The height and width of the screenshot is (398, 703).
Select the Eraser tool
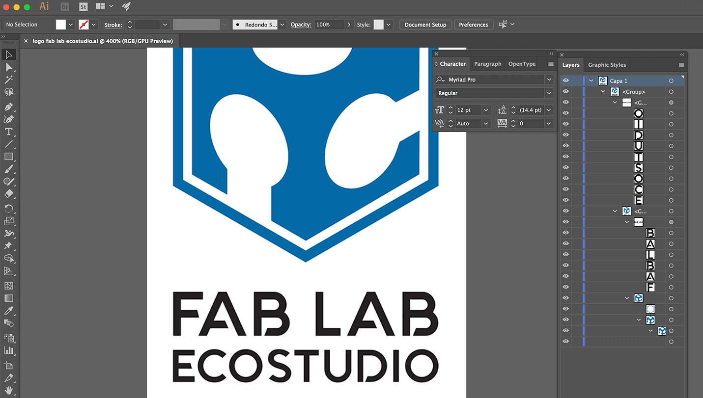click(x=8, y=194)
